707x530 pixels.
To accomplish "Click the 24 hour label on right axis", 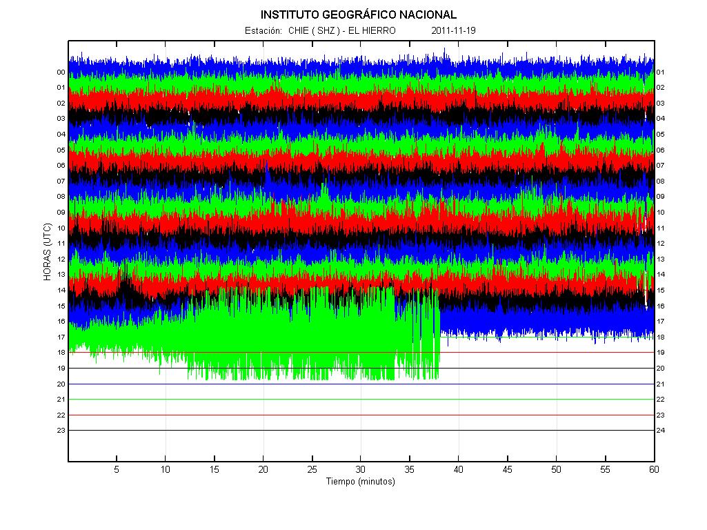I will pyautogui.click(x=661, y=431).
